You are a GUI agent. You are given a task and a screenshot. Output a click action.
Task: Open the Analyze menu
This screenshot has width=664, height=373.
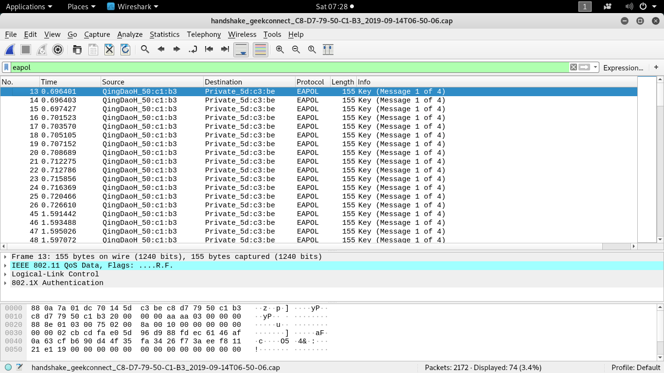coord(130,34)
